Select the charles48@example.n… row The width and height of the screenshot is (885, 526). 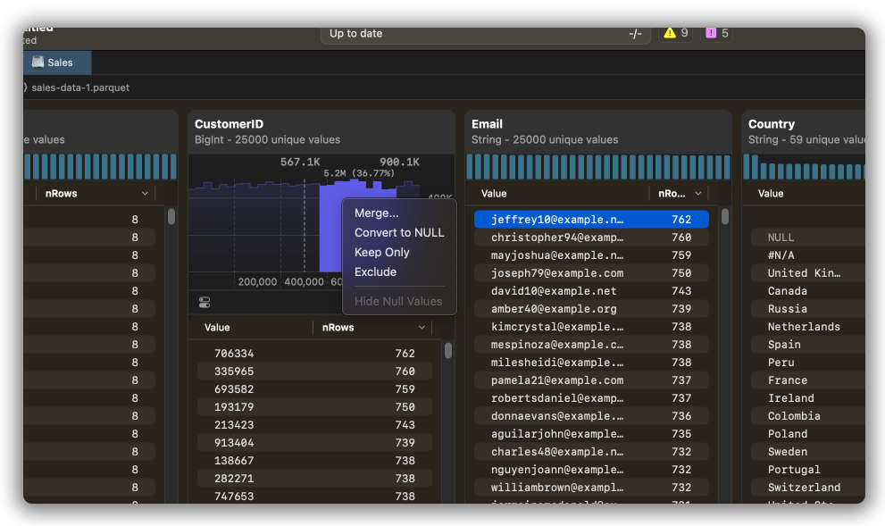pyautogui.click(x=591, y=452)
